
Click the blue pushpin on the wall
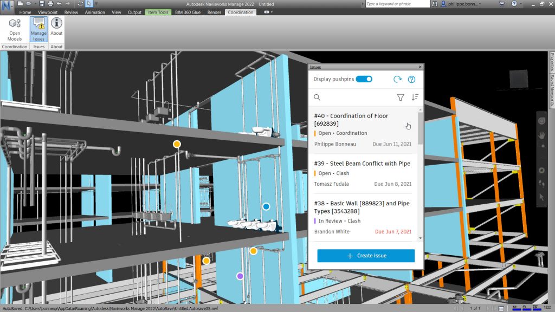[x=266, y=206]
